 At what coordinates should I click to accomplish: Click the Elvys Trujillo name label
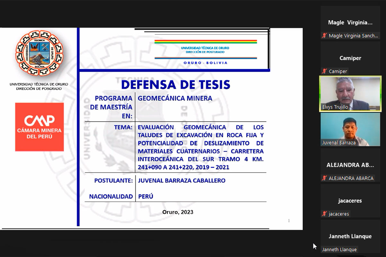point(335,107)
